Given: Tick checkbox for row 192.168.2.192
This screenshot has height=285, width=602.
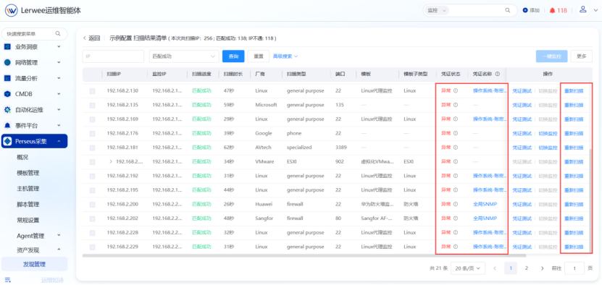Looking at the screenshot, I should coord(92,176).
